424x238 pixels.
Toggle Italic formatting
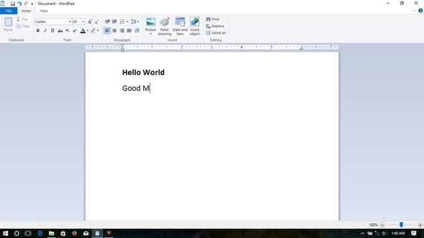(45, 30)
